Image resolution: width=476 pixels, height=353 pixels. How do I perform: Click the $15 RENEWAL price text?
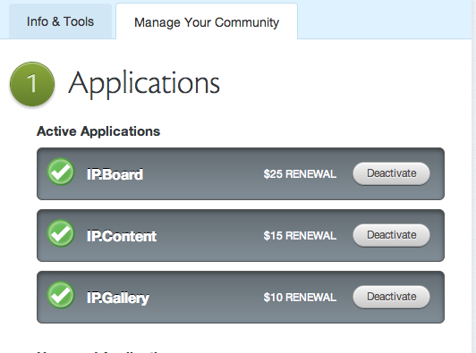coord(300,236)
